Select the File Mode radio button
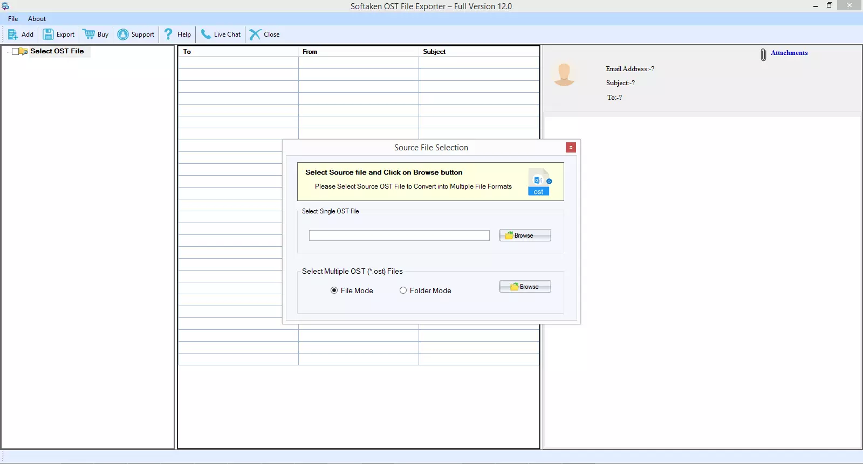The image size is (863, 464). pos(334,290)
